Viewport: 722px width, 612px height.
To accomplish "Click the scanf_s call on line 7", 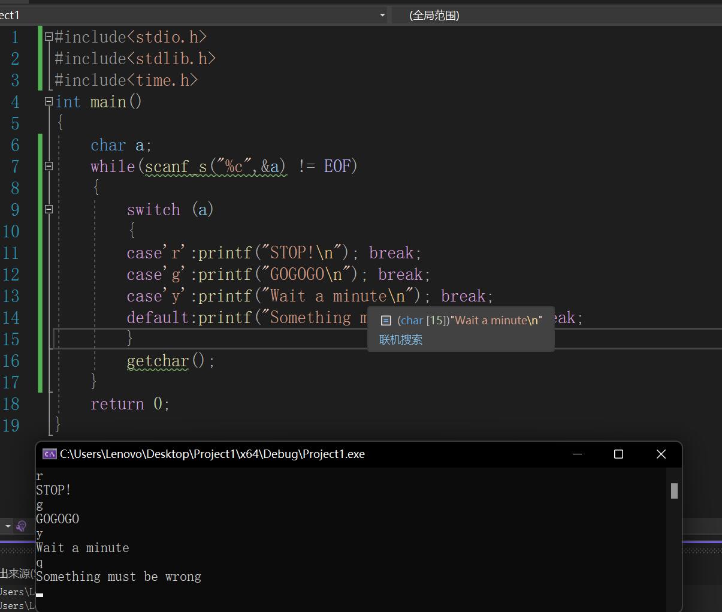I will (176, 167).
